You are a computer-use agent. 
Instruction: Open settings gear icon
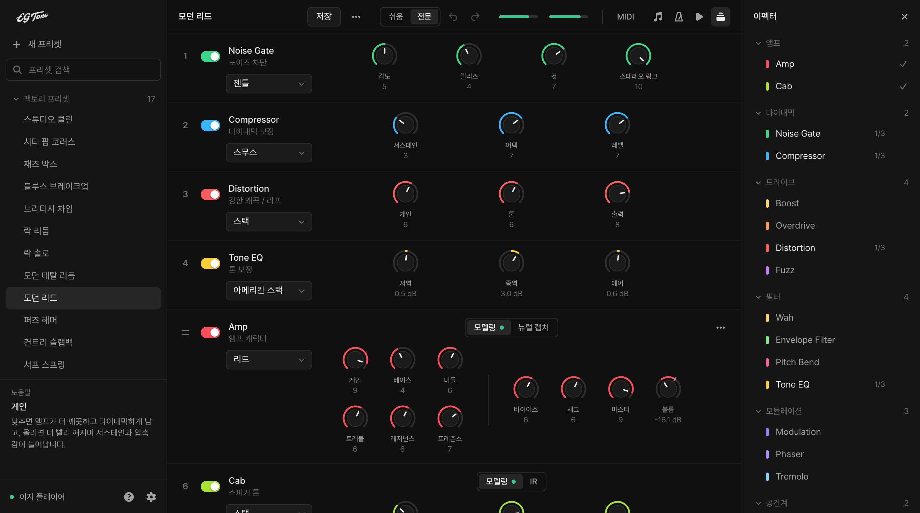click(x=151, y=497)
